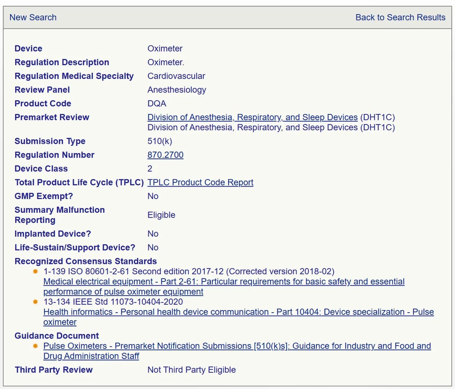This screenshot has height=389, width=455.
Task: Open Health informatics Part 10404 standard link
Action: click(x=238, y=317)
